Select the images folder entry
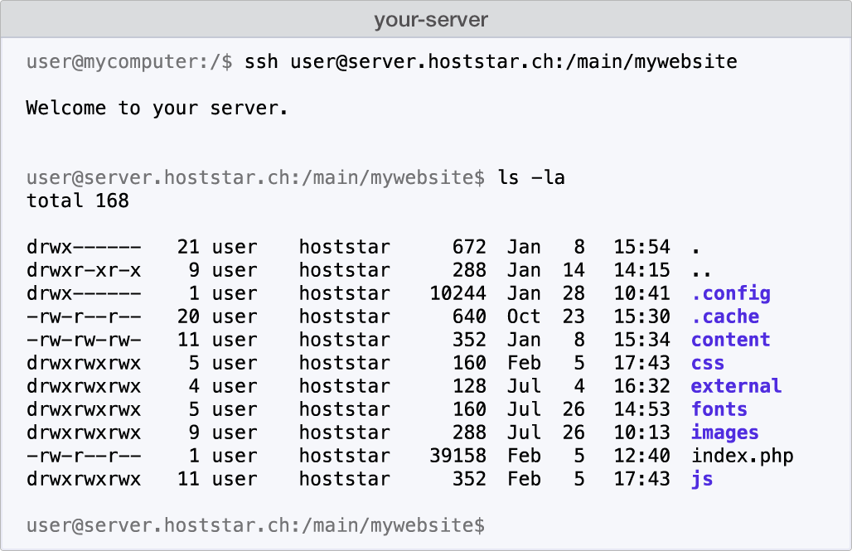The image size is (852, 551). coord(725,433)
